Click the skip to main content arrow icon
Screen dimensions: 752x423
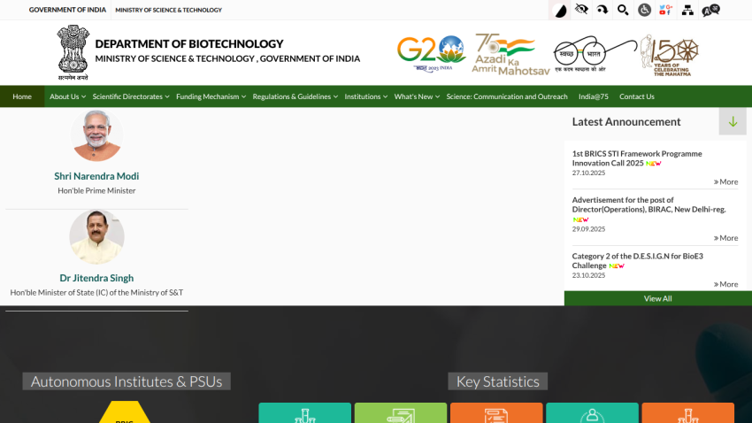(602, 10)
